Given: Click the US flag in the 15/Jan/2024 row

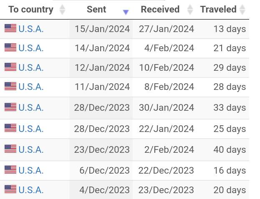Looking at the screenshot, I should tap(10, 28).
